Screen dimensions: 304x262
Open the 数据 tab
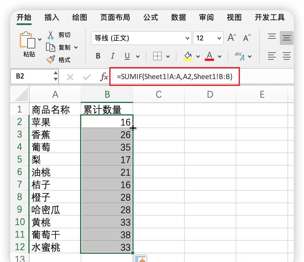pyautogui.click(x=178, y=17)
